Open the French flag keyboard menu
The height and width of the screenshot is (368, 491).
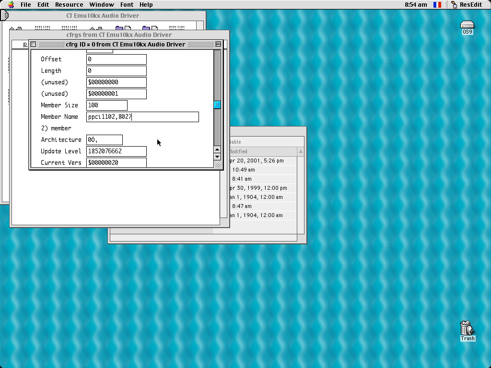coord(437,5)
